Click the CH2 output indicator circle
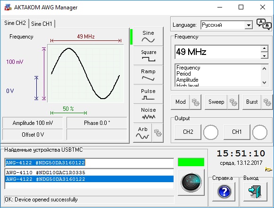 click(x=210, y=132)
